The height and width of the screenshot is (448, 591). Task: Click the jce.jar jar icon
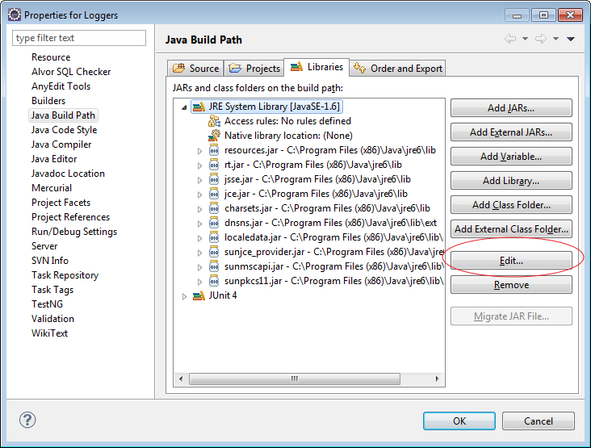[214, 194]
